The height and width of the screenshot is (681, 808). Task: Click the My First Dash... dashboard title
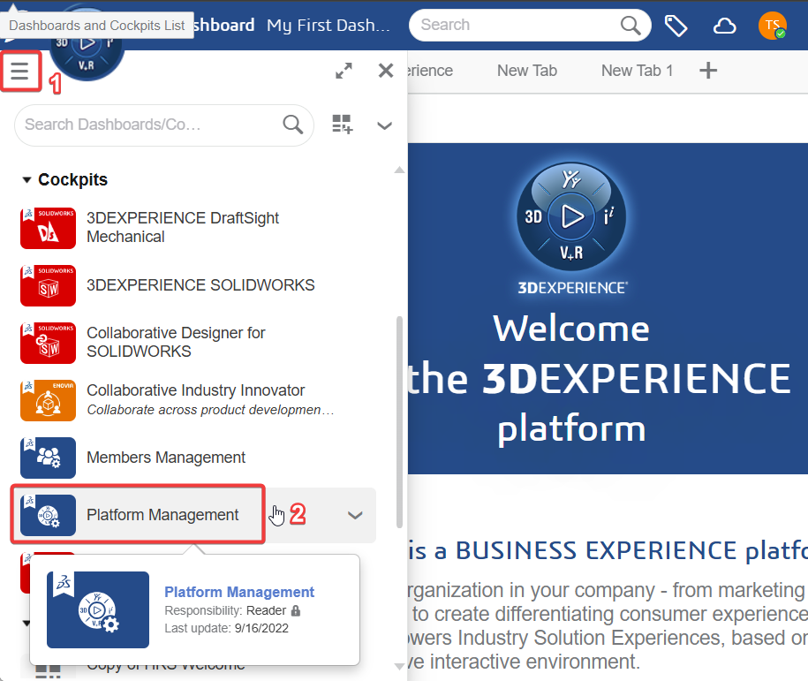[x=328, y=26]
